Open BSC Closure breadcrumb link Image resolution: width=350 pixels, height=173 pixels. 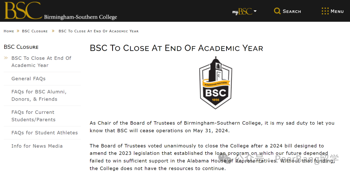[x=35, y=31]
